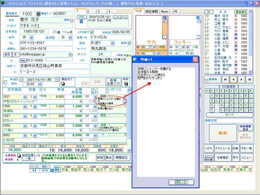Click the キーワード field 烏丸御池

111,49
